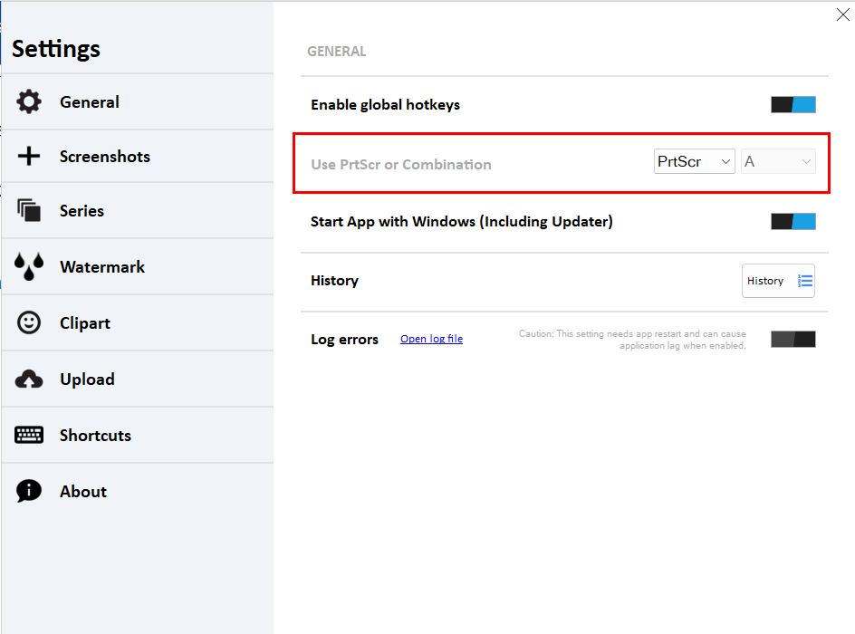This screenshot has width=855, height=634.
Task: Open the Watermark settings section
Action: [x=138, y=266]
